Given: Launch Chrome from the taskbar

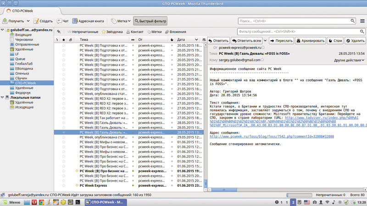Looking at the screenshot, I should 41,202.
